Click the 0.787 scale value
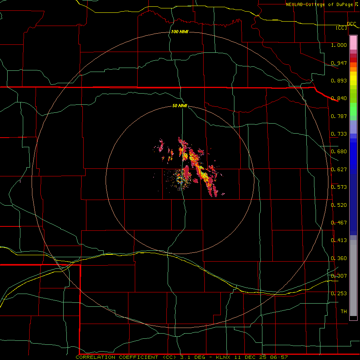The image size is (360, 360). (339, 116)
